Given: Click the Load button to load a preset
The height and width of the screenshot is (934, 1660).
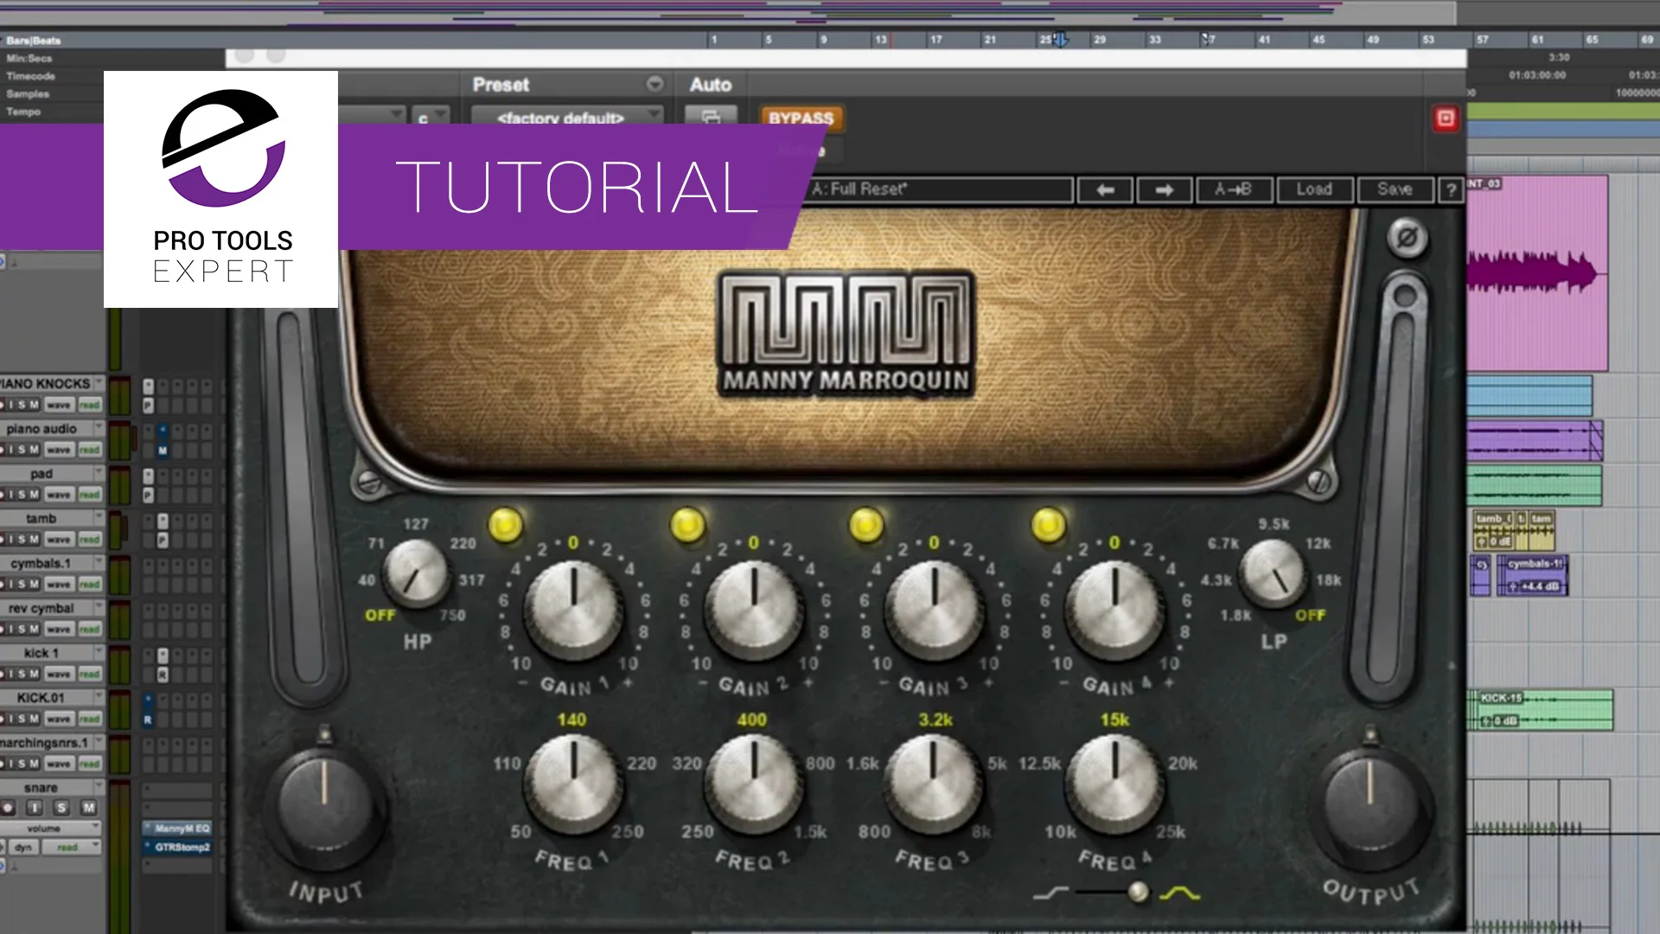Looking at the screenshot, I should tap(1314, 190).
